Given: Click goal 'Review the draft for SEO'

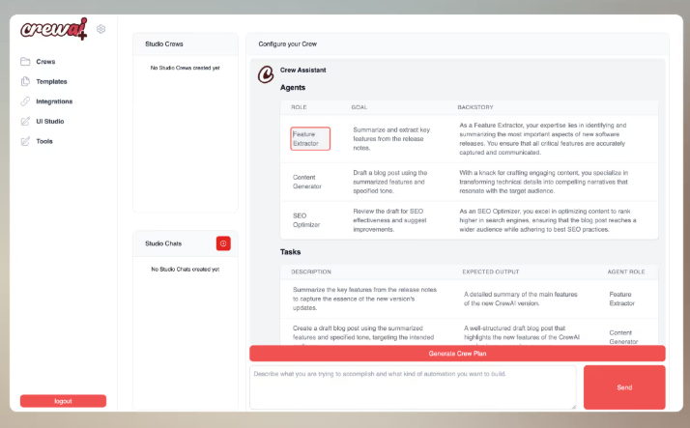Looking at the screenshot, I should coord(389,220).
